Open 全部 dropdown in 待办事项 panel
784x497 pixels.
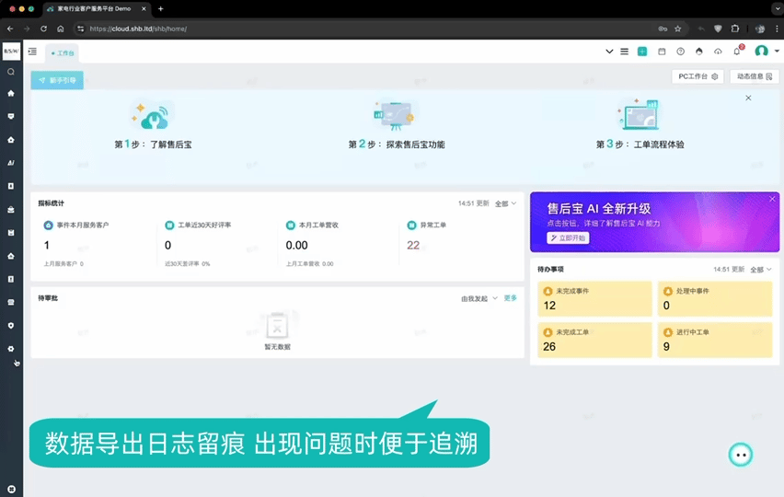761,270
